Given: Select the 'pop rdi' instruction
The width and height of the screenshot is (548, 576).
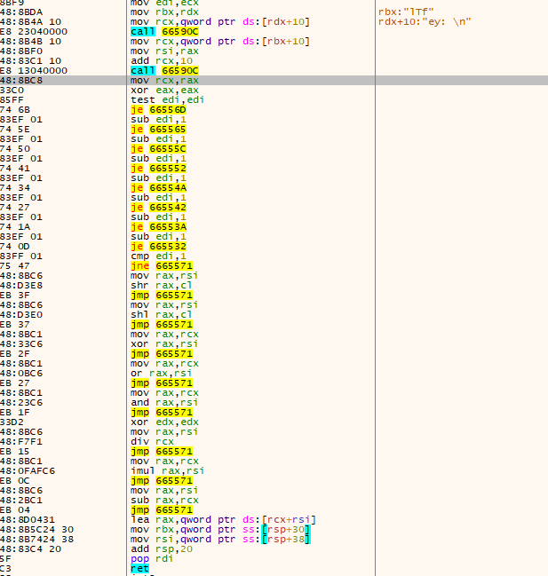Looking at the screenshot, I should click(152, 559).
